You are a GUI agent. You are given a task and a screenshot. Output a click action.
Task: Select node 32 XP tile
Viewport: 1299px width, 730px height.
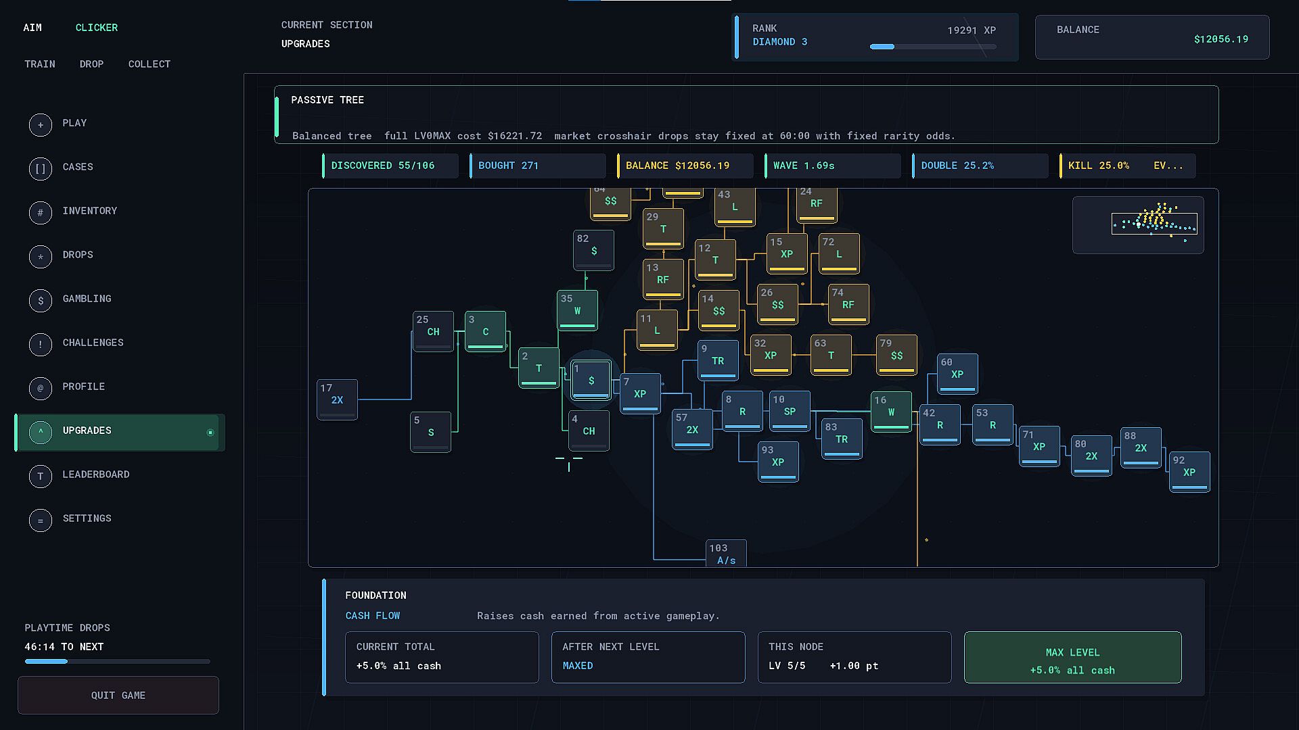click(x=771, y=355)
